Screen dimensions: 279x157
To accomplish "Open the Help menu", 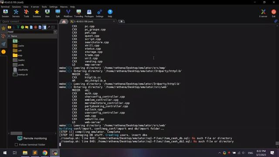I will point(72,7).
